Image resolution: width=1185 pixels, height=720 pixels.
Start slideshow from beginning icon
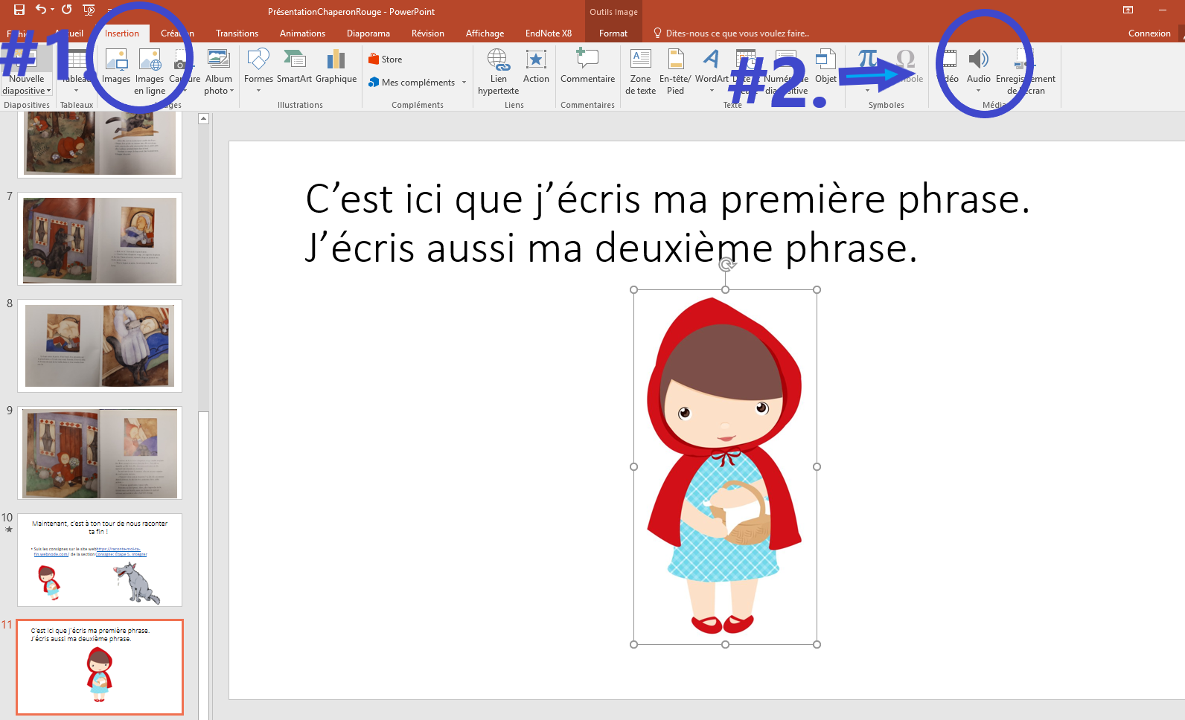89,10
